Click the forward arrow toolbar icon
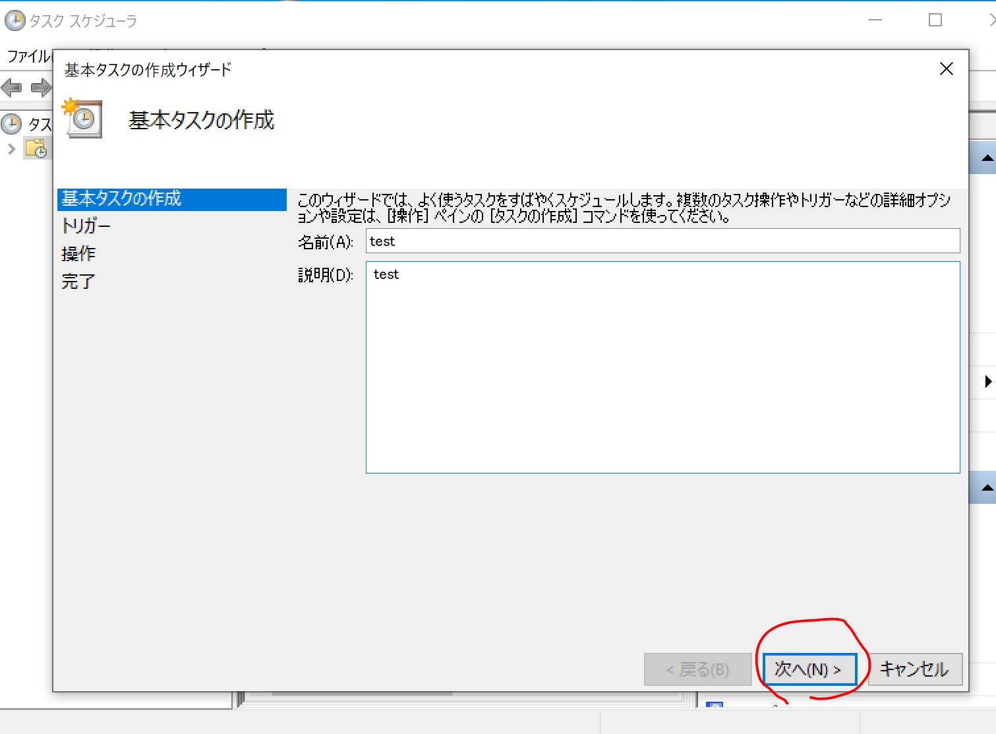 41,87
